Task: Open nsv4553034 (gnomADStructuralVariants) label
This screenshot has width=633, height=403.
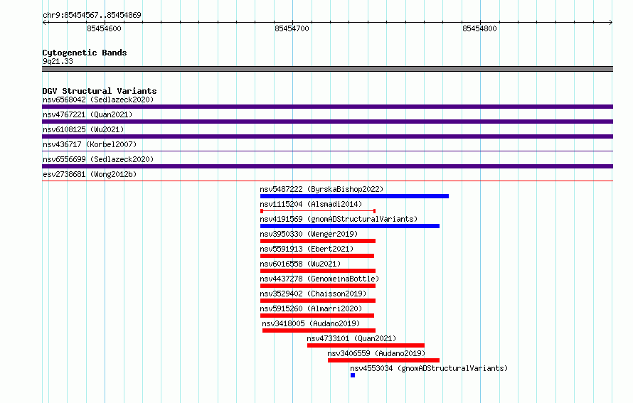Action: tap(429, 368)
